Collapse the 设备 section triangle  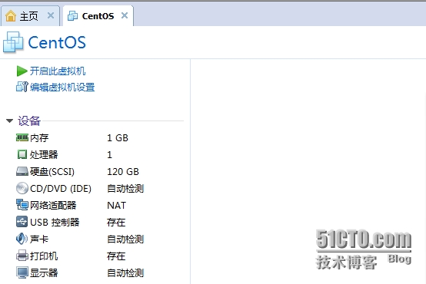pyautogui.click(x=10, y=121)
